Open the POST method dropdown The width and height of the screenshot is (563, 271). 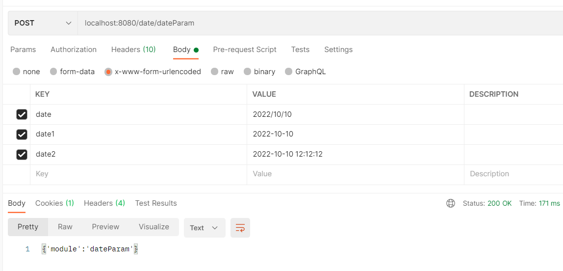[x=43, y=23]
